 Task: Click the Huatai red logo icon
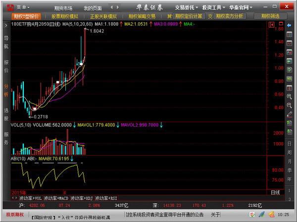pyautogui.click(x=10, y=7)
